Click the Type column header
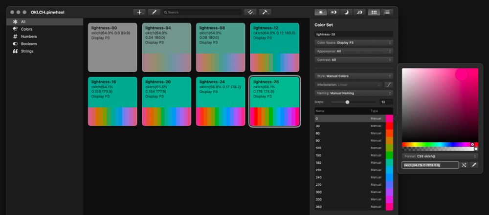Image resolution: width=489 pixels, height=215 pixels. pos(374,111)
